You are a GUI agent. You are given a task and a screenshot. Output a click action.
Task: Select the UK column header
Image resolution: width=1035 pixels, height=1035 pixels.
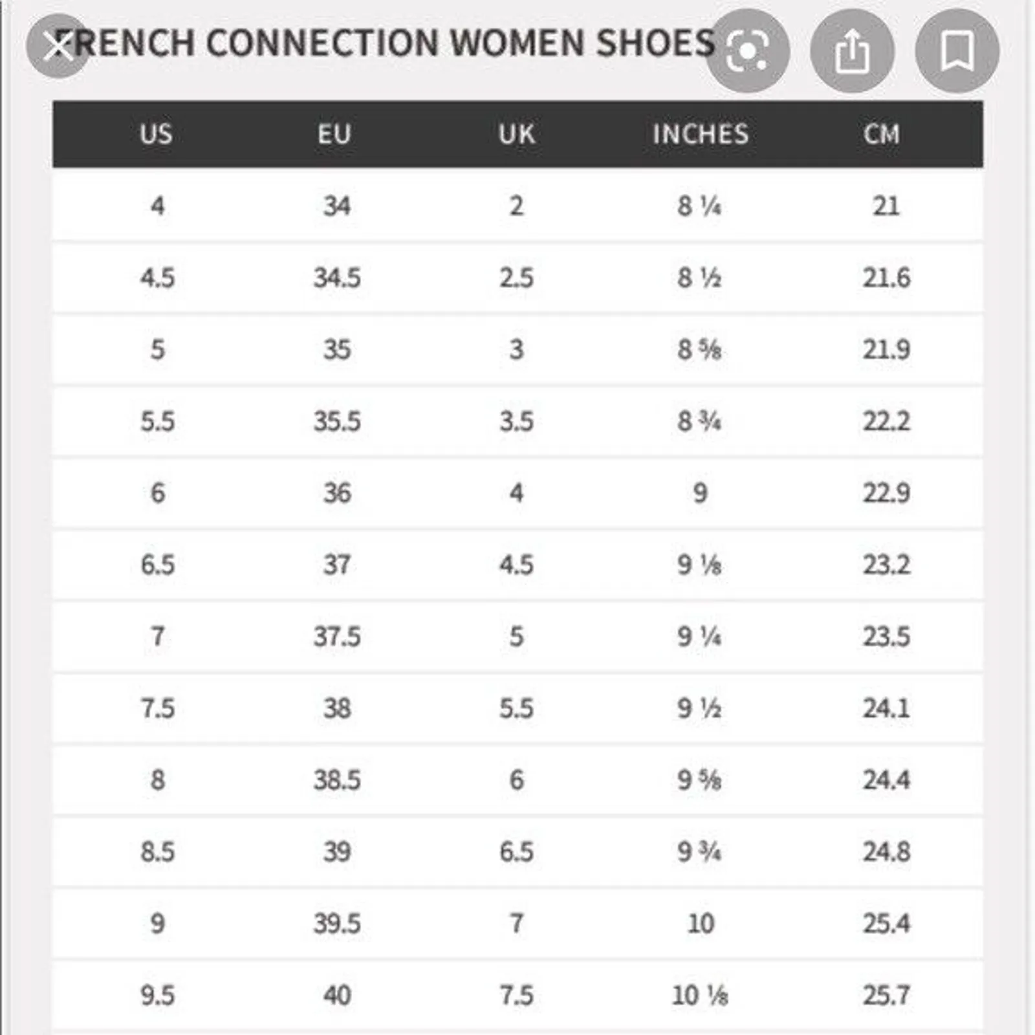coord(517,135)
